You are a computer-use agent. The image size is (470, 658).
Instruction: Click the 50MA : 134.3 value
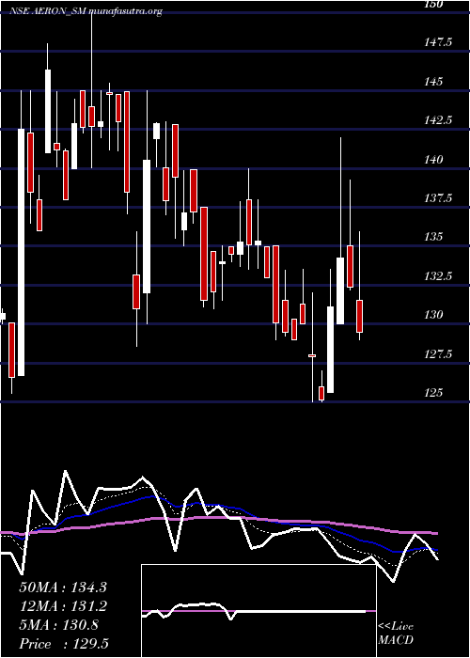[x=63, y=587]
